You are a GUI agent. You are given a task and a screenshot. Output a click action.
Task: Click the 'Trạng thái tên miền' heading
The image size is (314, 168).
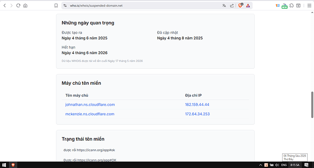tap(83, 139)
